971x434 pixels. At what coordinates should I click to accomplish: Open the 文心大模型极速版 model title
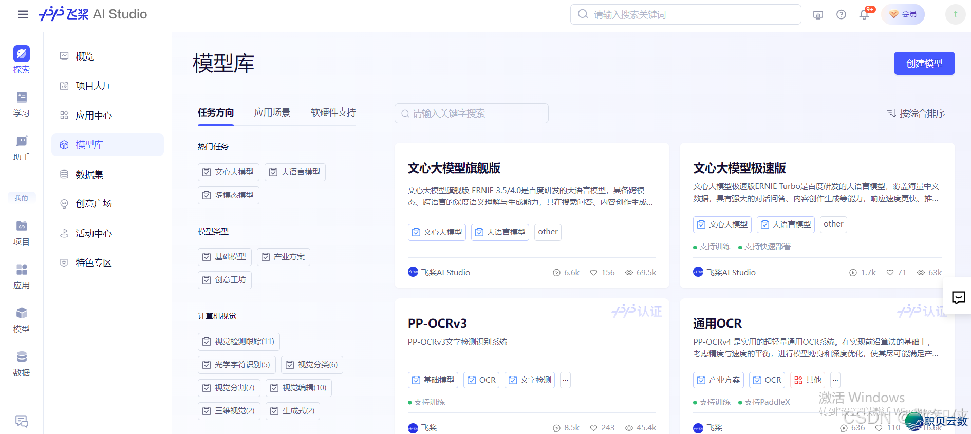pos(739,168)
